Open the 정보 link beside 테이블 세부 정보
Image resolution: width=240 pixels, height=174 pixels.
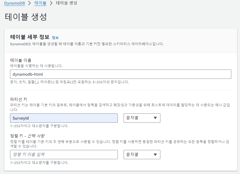click(55, 38)
